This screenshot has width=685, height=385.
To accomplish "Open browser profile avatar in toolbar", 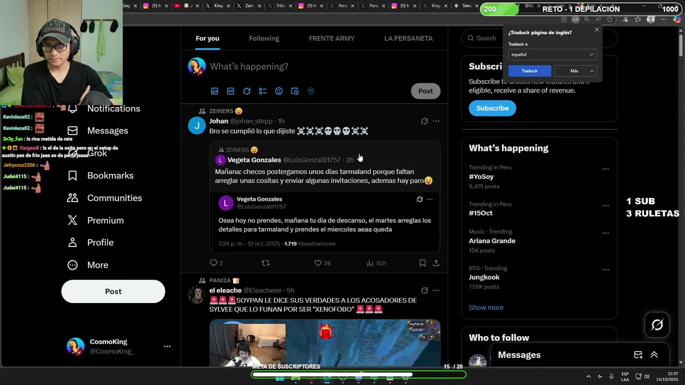I will click(x=651, y=19).
